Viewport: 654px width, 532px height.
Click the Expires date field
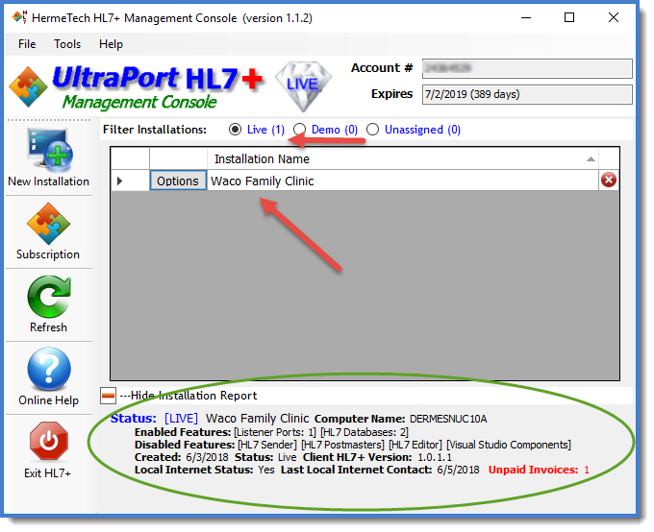coord(527,94)
